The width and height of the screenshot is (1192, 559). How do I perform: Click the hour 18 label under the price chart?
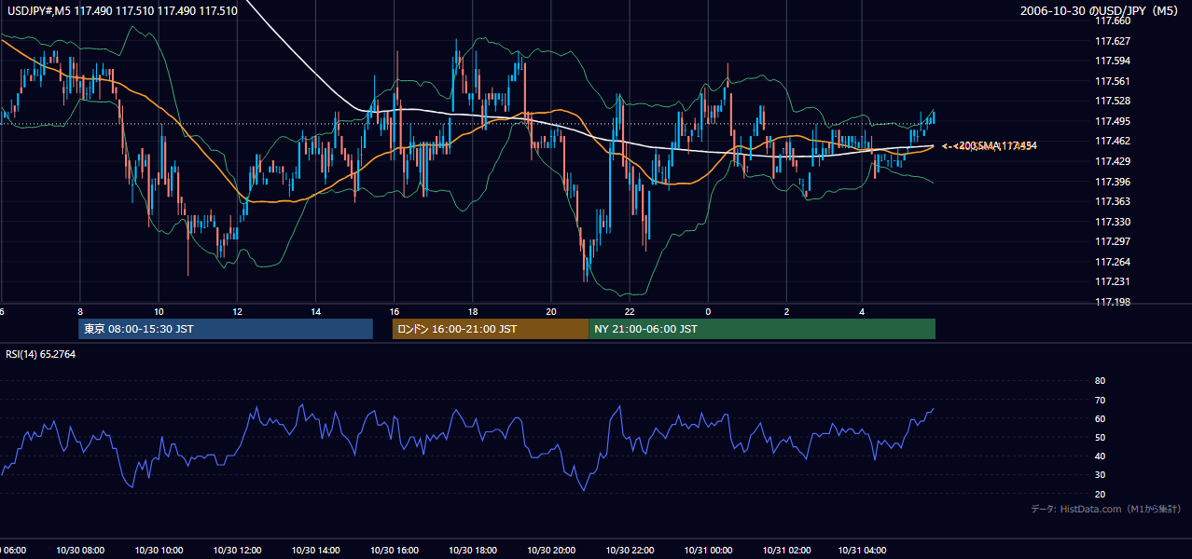pyautogui.click(x=473, y=311)
